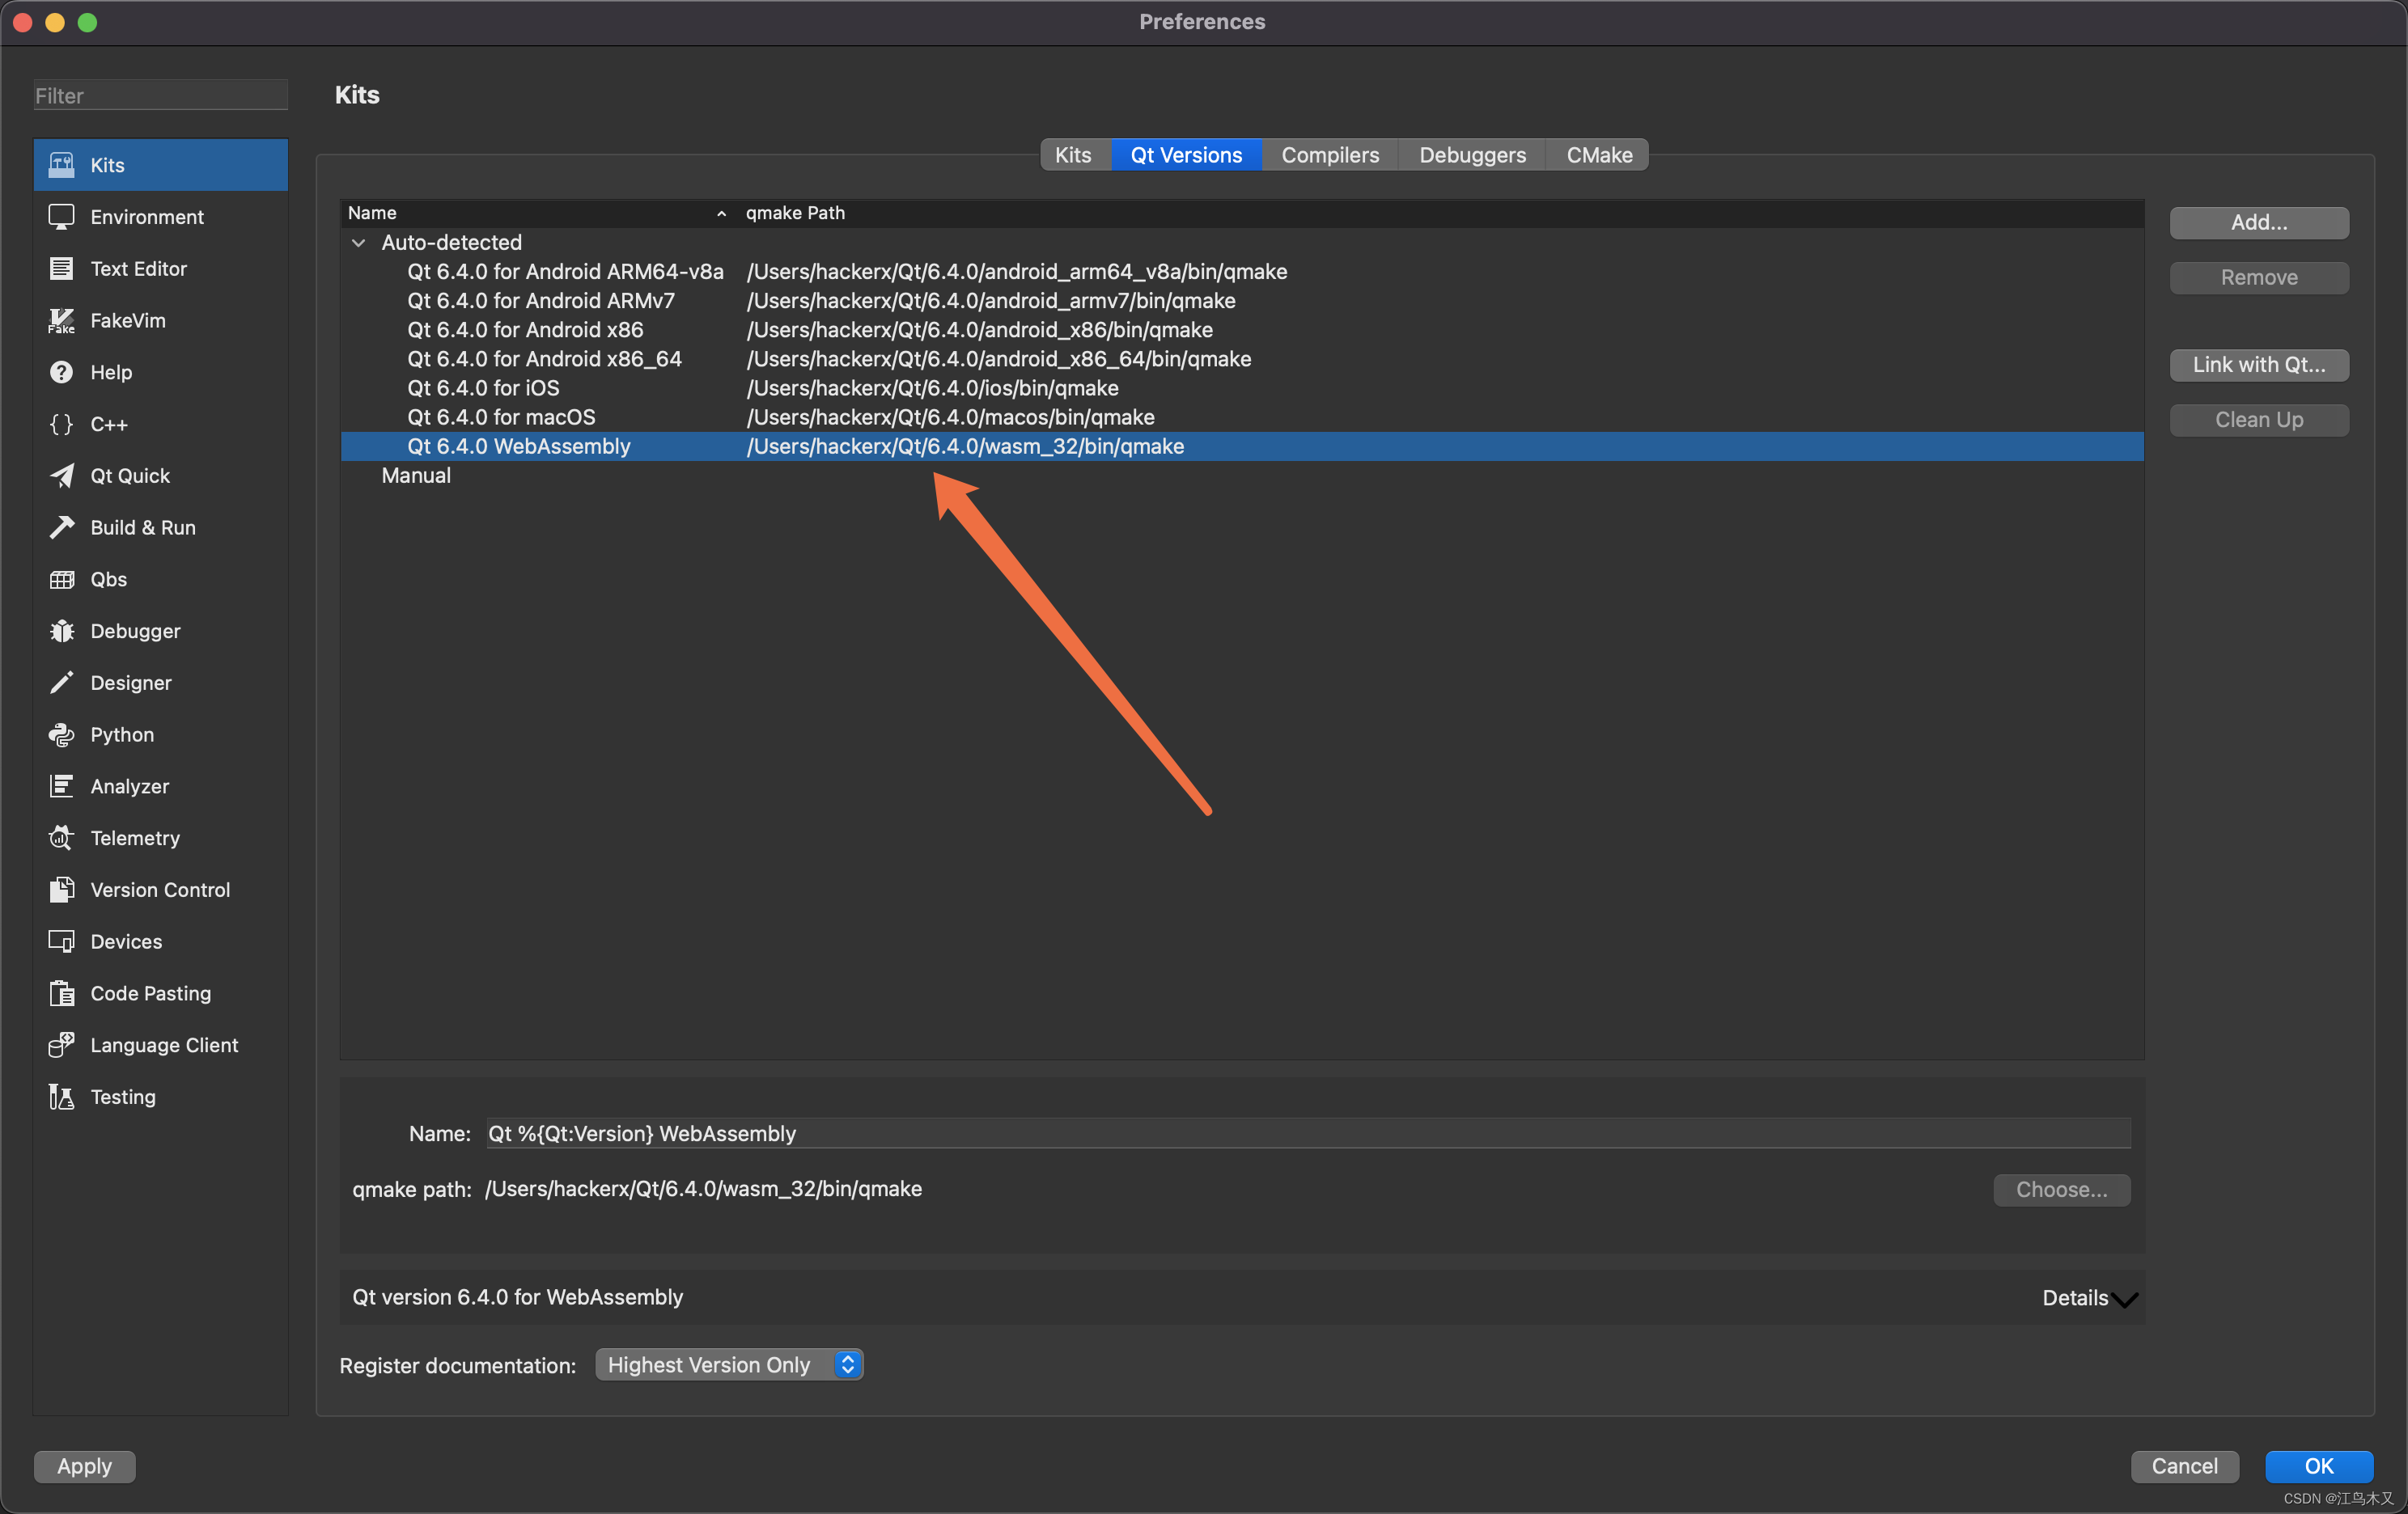
Task: Select the Qt Quick paper-plane icon
Action: [x=61, y=476]
